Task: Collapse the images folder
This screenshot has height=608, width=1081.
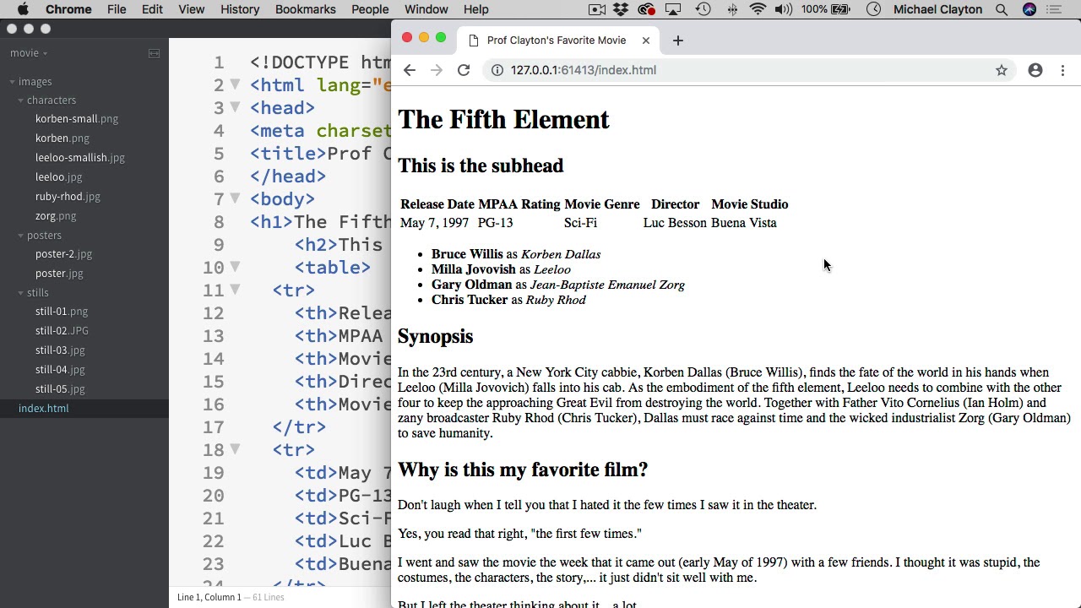Action: [13, 82]
